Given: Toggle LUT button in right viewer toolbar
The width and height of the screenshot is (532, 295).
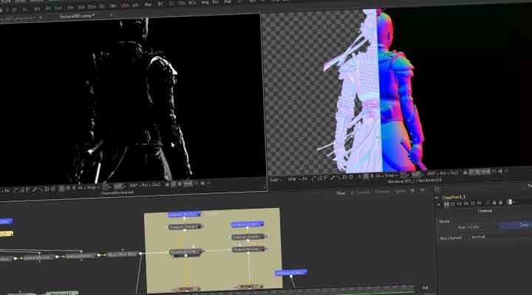Looking at the screenshot, I should point(415,175).
